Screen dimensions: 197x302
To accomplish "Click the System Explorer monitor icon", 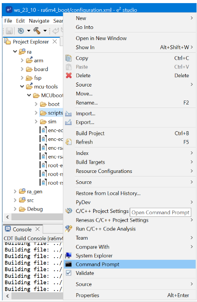I will pos(69,255).
